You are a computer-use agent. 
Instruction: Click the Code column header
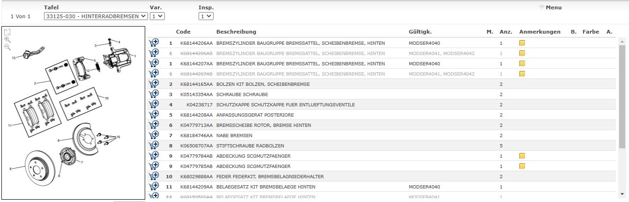tap(183, 32)
